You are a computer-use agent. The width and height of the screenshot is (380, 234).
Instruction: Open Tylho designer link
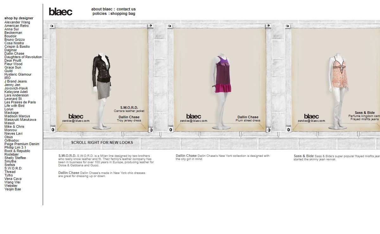(x=9, y=175)
